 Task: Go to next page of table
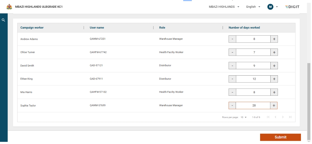pyautogui.click(x=282, y=118)
